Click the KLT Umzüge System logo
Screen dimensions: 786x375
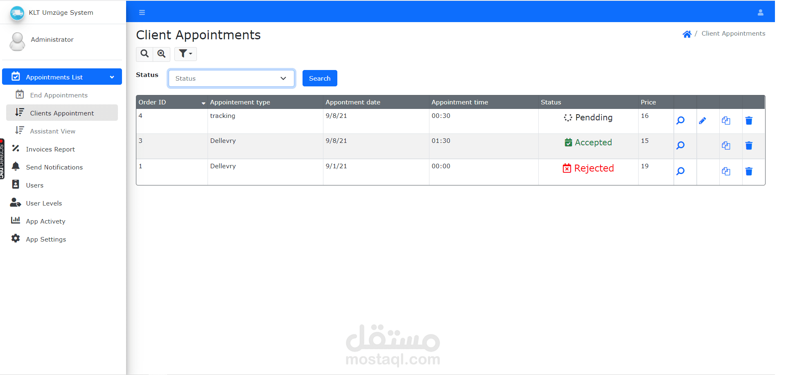click(17, 13)
